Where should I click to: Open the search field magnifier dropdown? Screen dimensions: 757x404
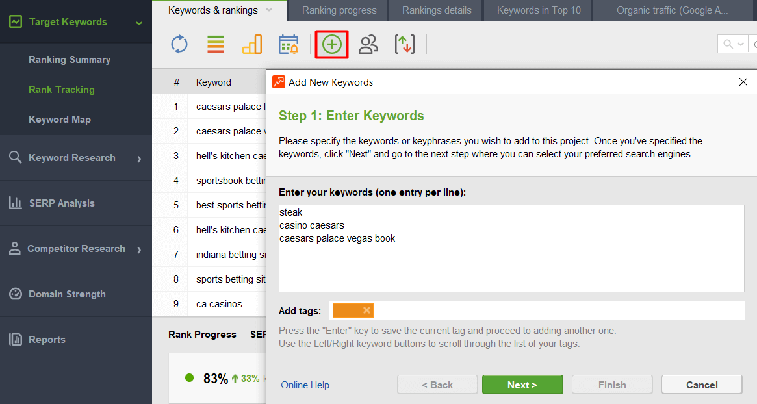pyautogui.click(x=732, y=44)
